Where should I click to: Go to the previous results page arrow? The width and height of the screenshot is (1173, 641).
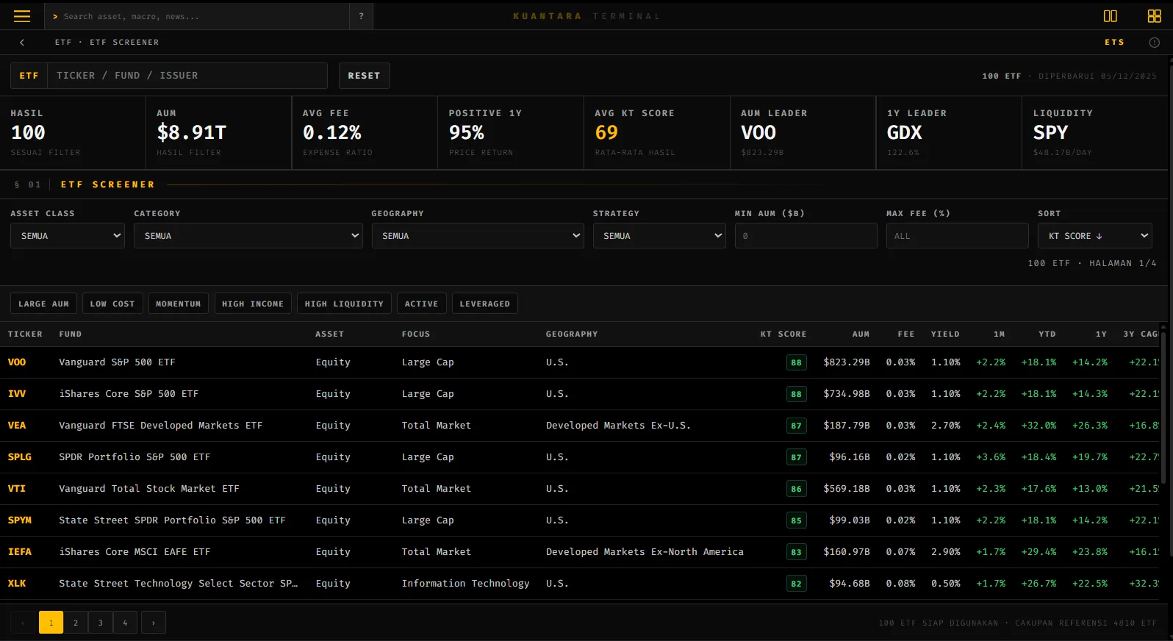23,623
